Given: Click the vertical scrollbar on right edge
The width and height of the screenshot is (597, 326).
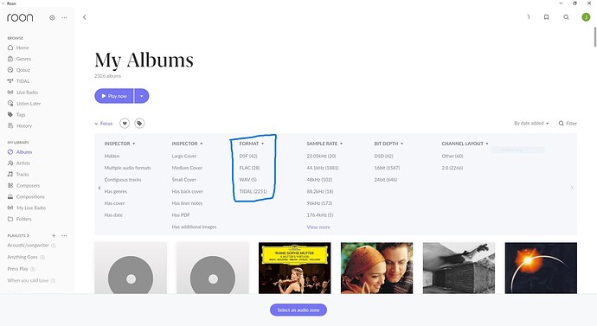Looking at the screenshot, I should 594,36.
